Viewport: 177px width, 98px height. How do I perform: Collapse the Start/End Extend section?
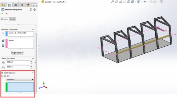(33, 58)
